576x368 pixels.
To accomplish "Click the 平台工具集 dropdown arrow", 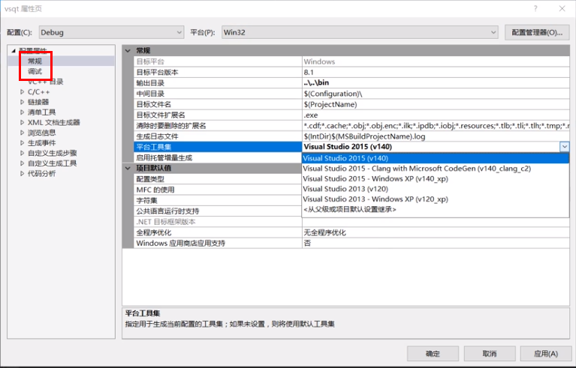I will click(564, 147).
